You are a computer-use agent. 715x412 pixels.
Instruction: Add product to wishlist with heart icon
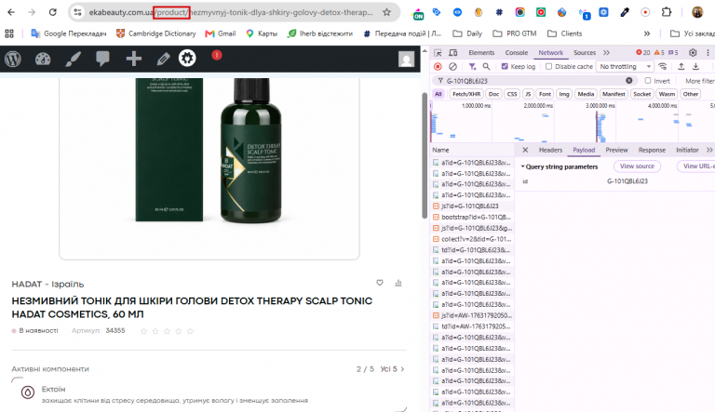click(380, 283)
